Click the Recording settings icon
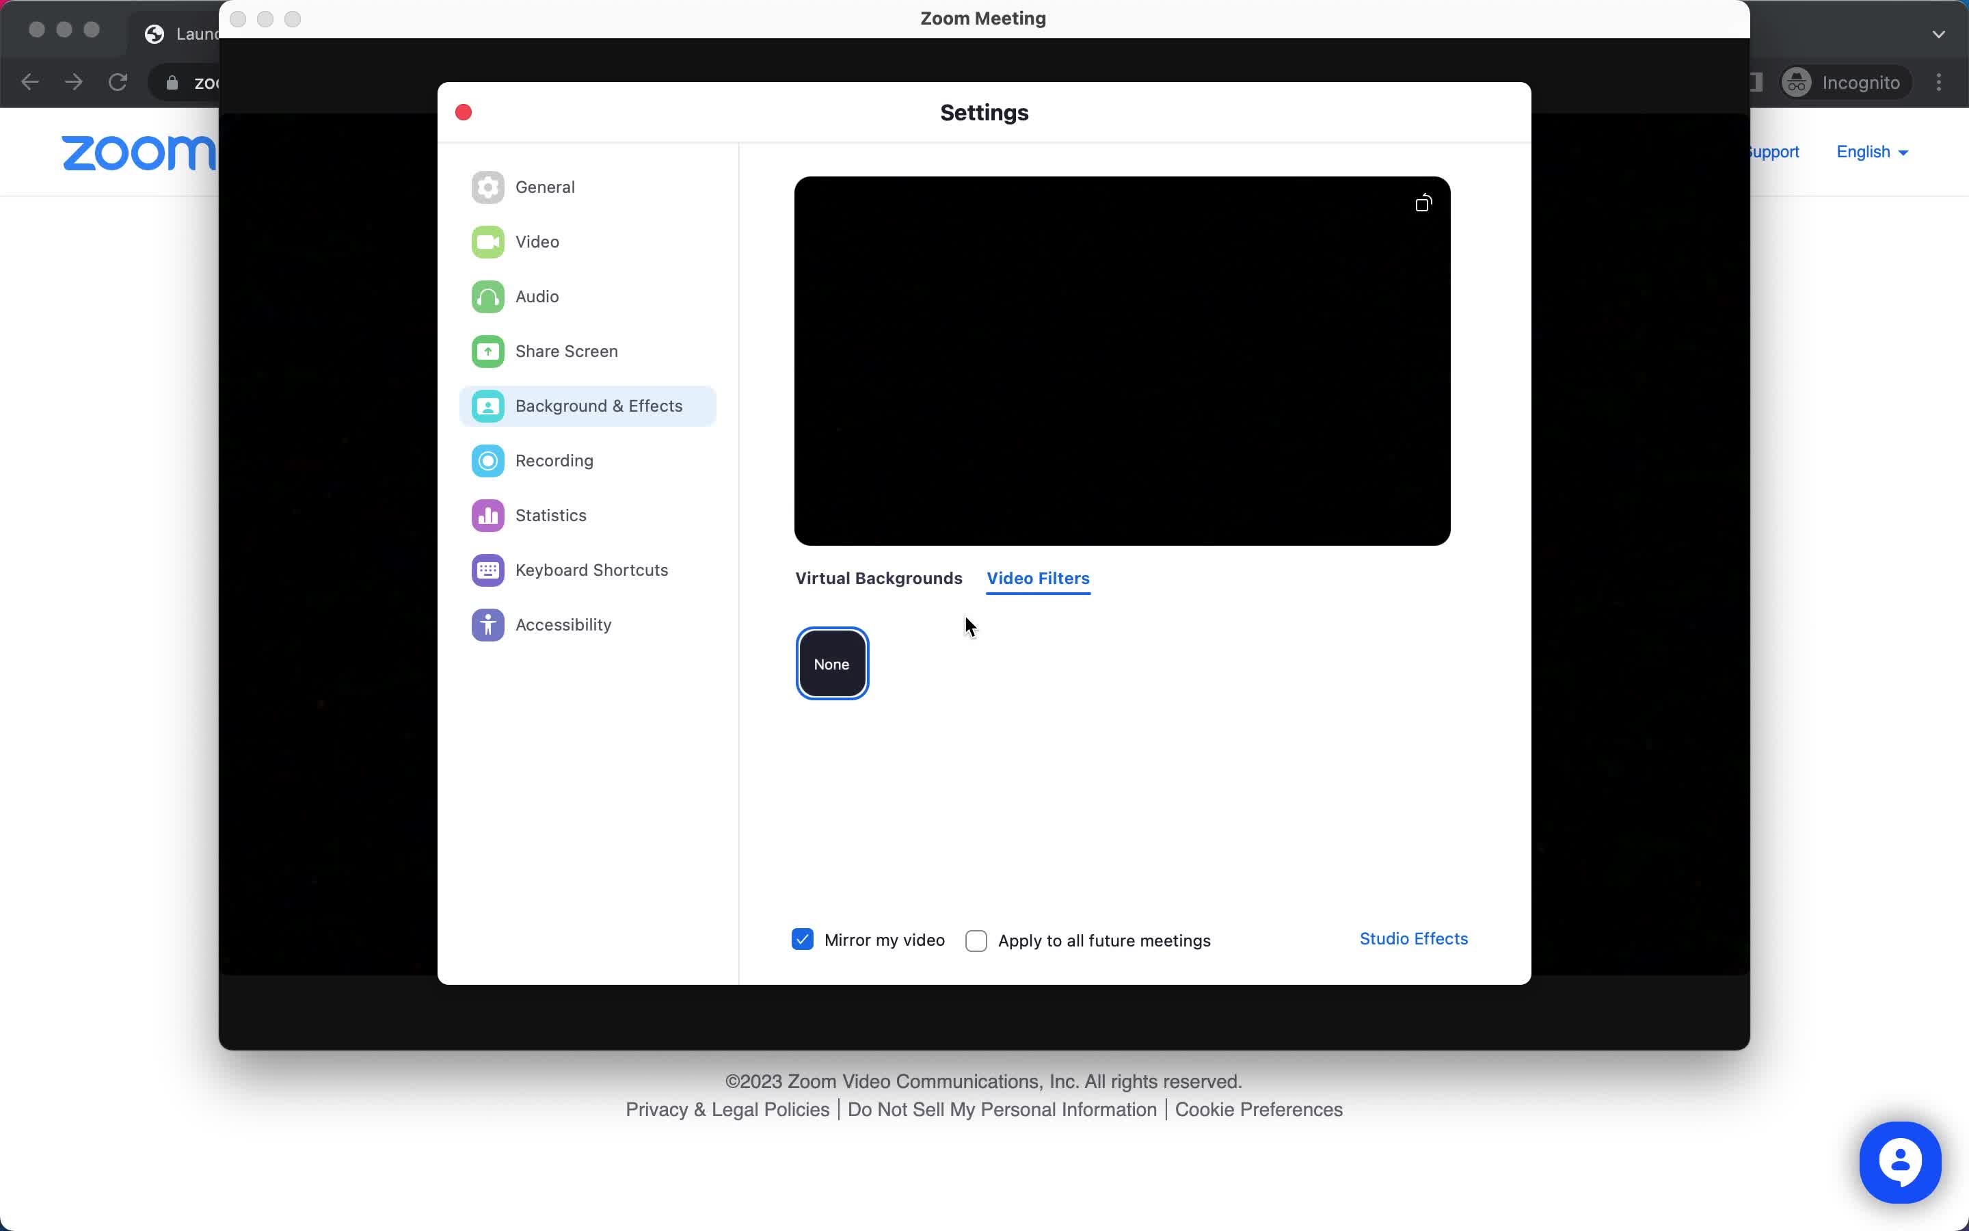Viewport: 1969px width, 1231px height. click(x=487, y=461)
